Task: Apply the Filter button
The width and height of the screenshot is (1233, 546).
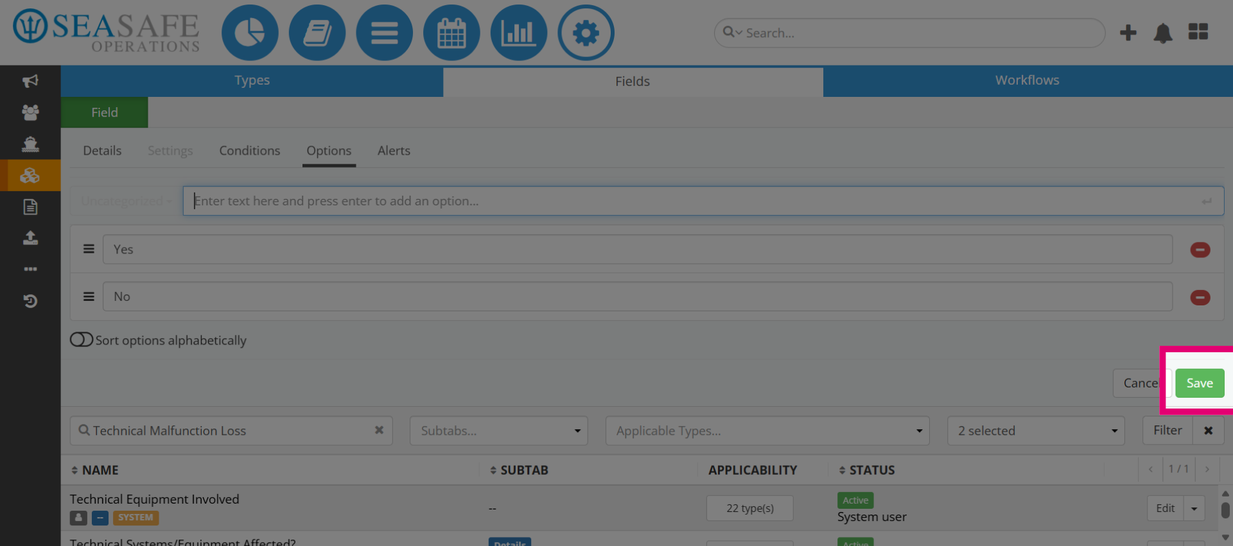Action: [x=1167, y=431]
